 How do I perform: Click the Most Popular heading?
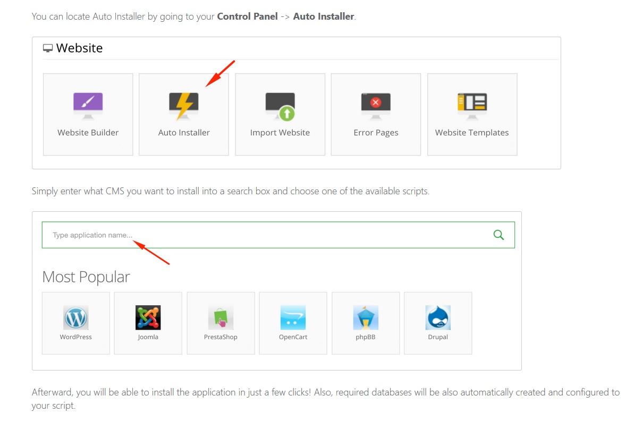point(86,277)
